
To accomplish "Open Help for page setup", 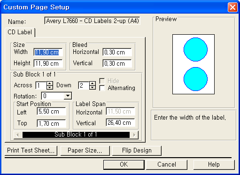I will (214, 165).
